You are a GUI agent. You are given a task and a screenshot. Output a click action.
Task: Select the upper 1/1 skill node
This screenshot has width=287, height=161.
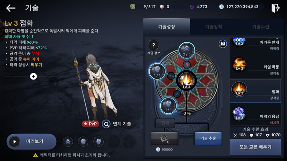[157, 71]
